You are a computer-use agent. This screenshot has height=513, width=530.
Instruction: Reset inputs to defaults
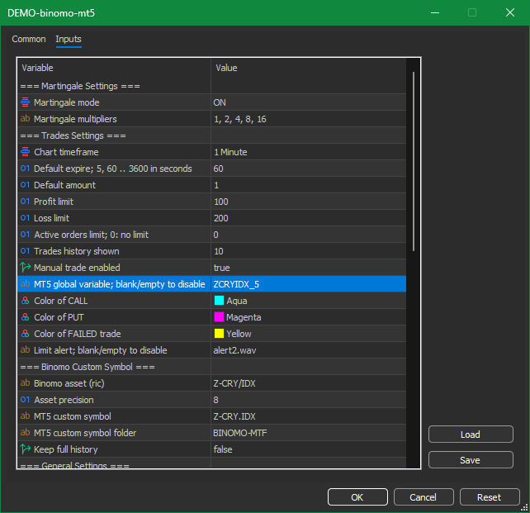[x=489, y=497]
